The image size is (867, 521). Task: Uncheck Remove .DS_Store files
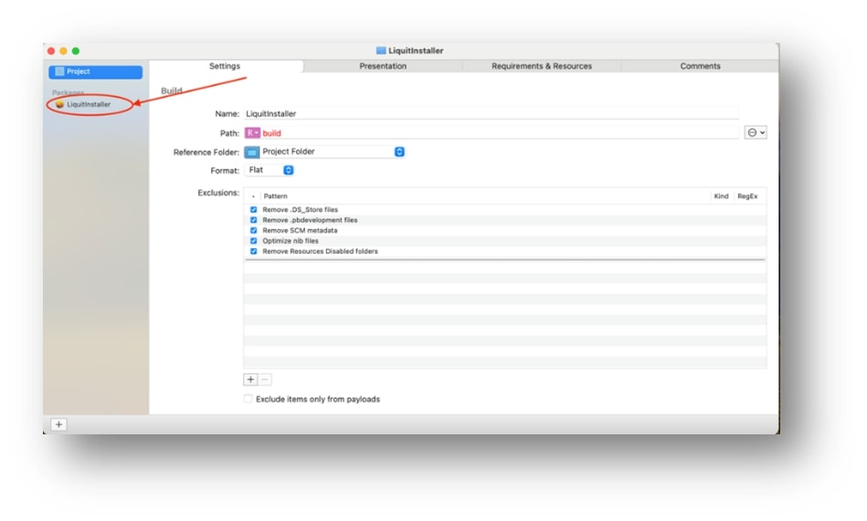(x=254, y=210)
